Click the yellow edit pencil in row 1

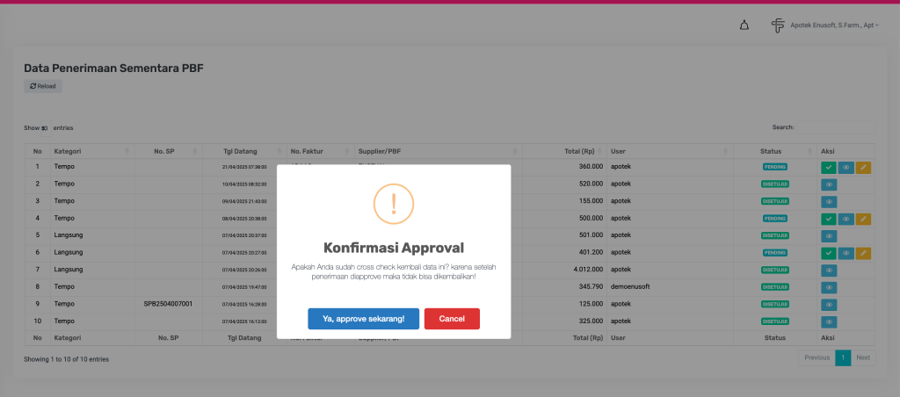[x=863, y=167]
